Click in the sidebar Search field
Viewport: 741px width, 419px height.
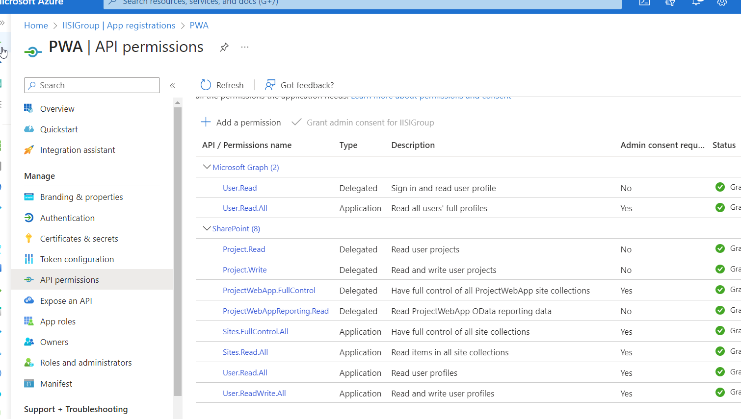pos(92,85)
